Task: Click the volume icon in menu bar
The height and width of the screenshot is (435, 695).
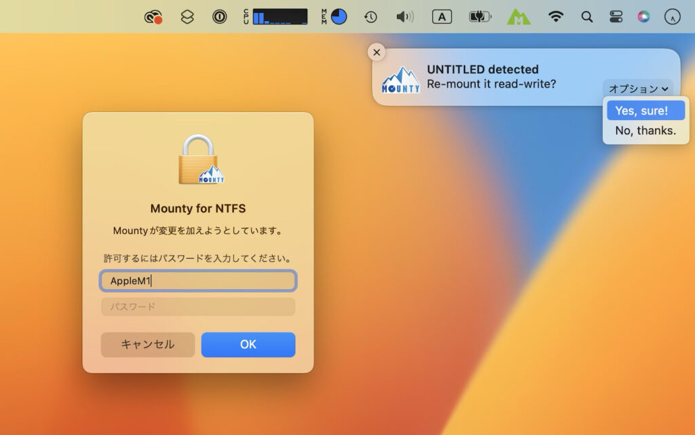Action: click(x=405, y=16)
